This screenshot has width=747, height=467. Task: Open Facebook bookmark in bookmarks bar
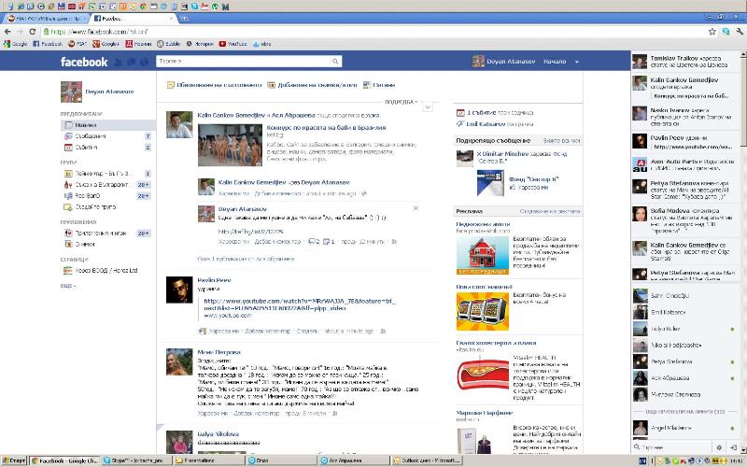[x=48, y=44]
